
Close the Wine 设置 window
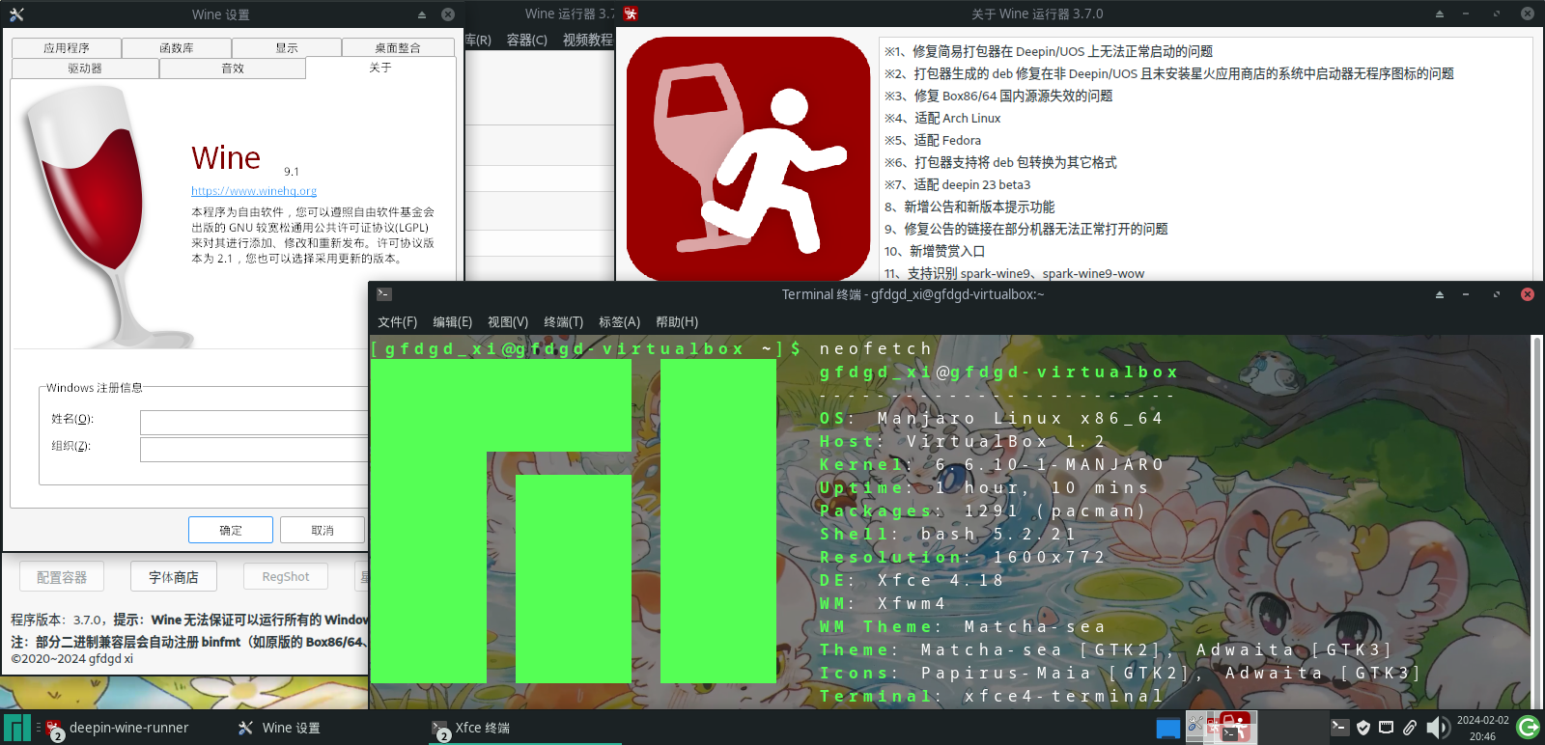click(448, 14)
